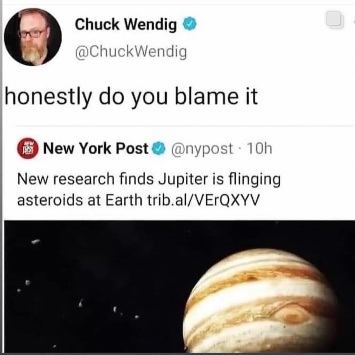Open the @ChuckWendig handle
The height and width of the screenshot is (355, 355).
(x=131, y=53)
